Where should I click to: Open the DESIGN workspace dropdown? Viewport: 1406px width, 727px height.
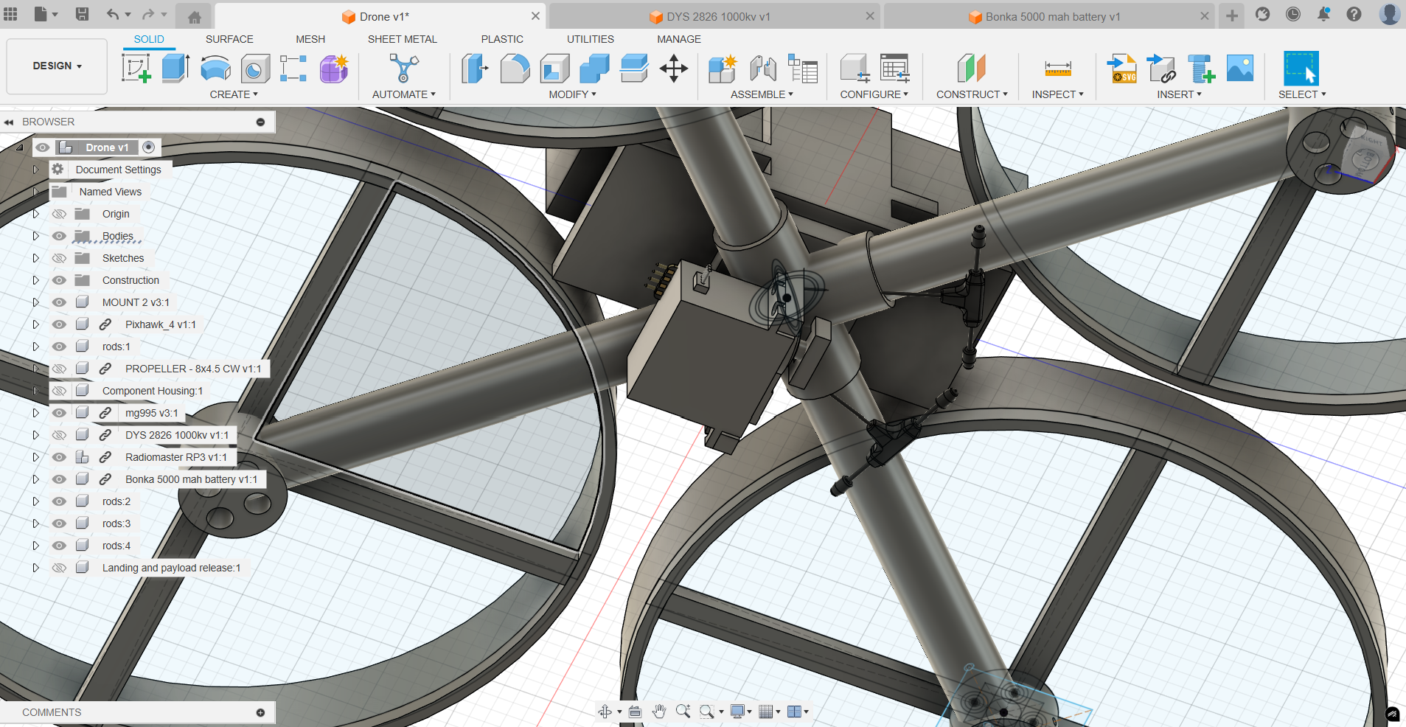(x=57, y=66)
